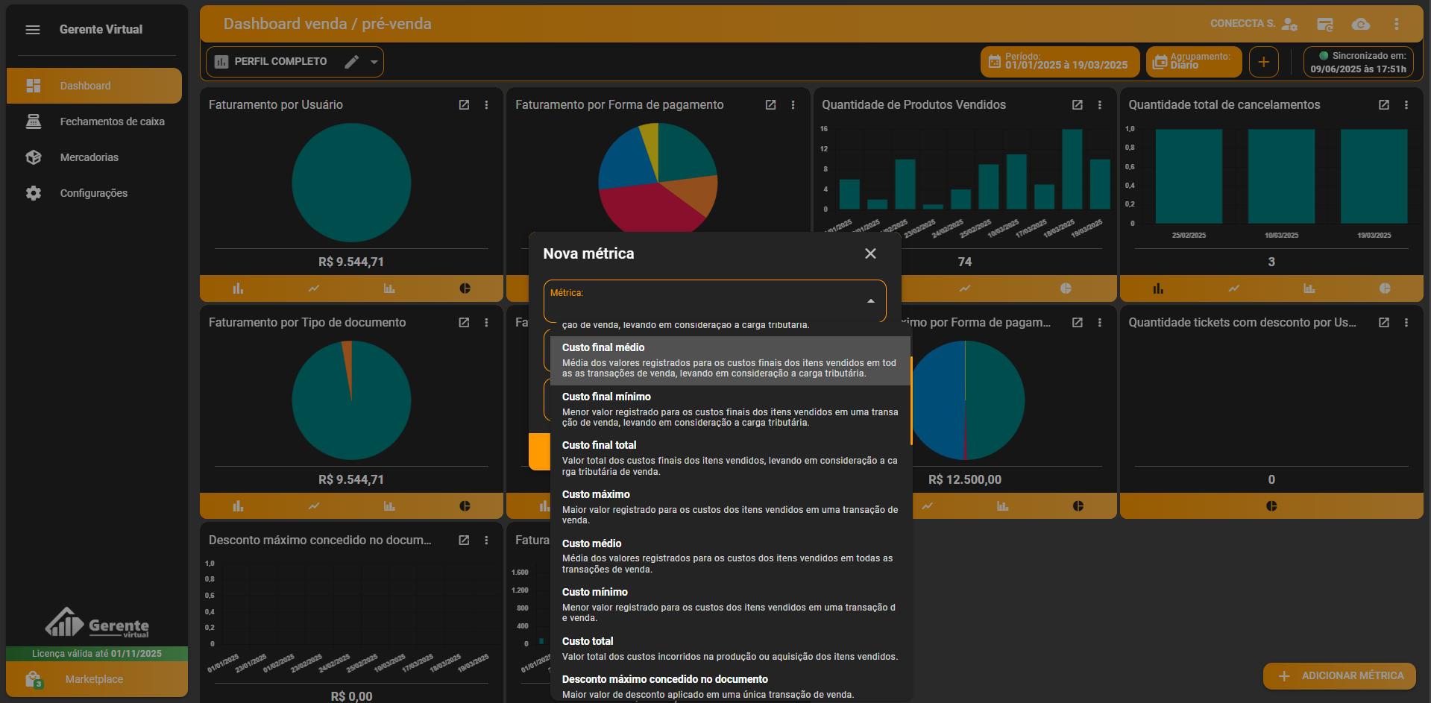Open the Agrupamento Diário selector
Image resolution: width=1431 pixels, height=703 pixels.
pyautogui.click(x=1193, y=62)
